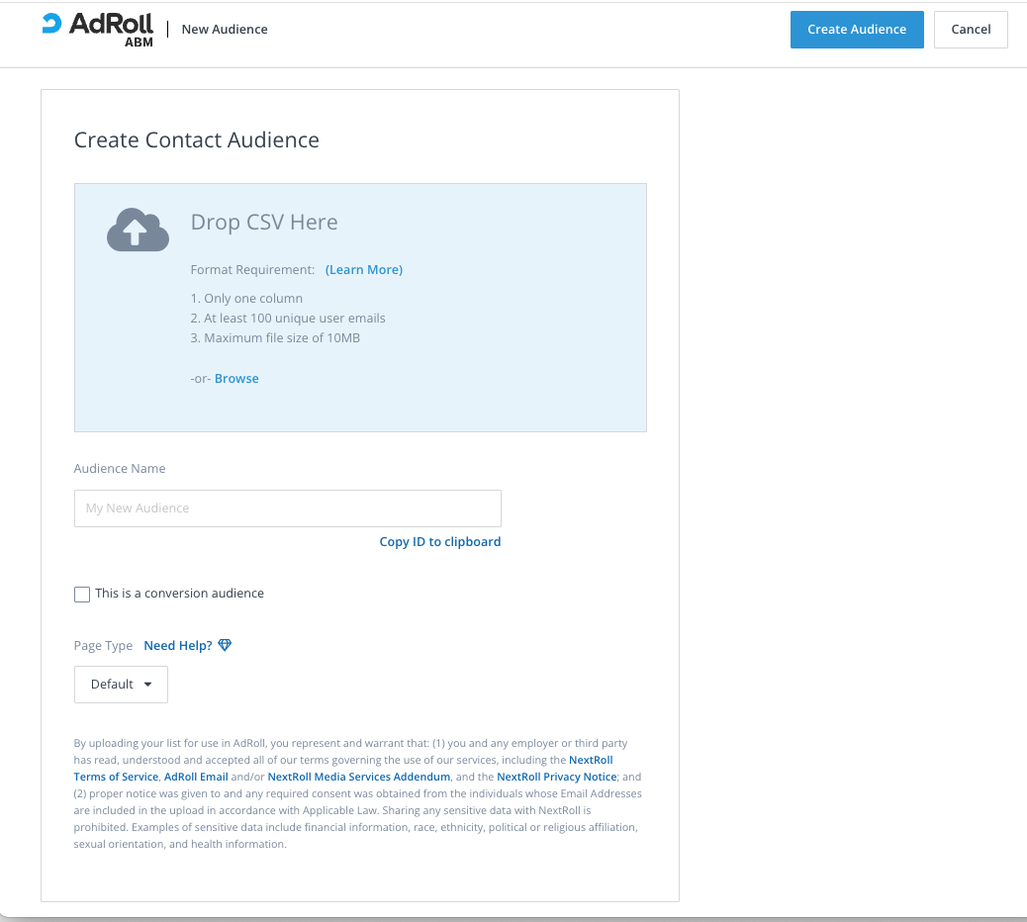
Task: Click the New Audience header title
Action: click(x=225, y=30)
